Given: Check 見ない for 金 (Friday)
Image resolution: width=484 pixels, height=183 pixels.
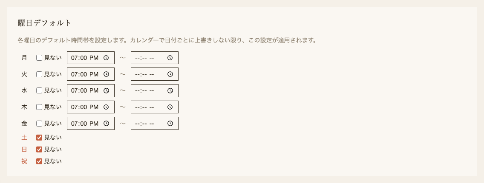Looking at the screenshot, I should click(x=39, y=124).
